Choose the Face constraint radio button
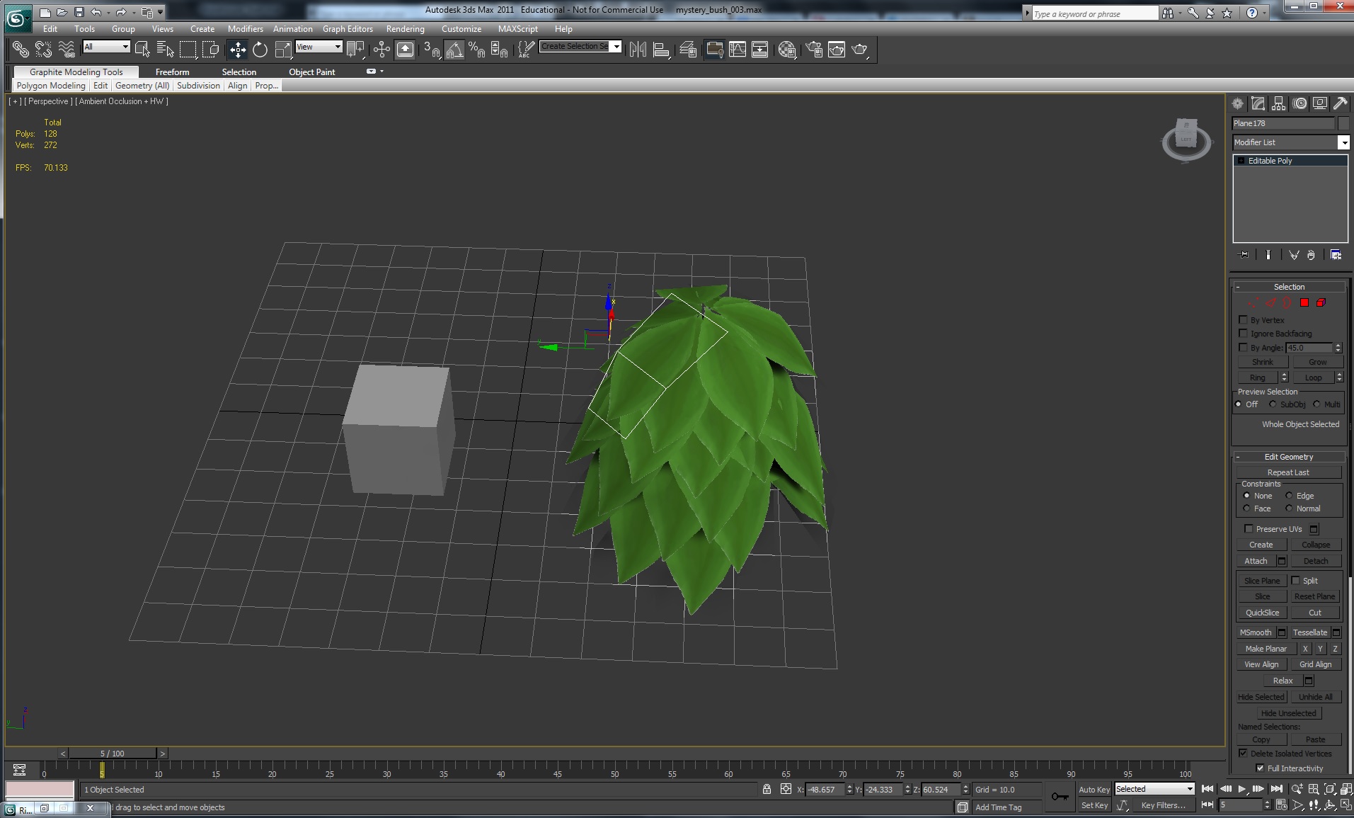Viewport: 1354px width, 818px height. click(1246, 509)
